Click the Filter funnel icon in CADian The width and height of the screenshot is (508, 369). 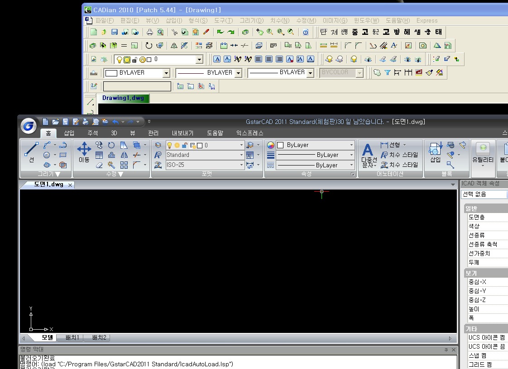(388, 72)
